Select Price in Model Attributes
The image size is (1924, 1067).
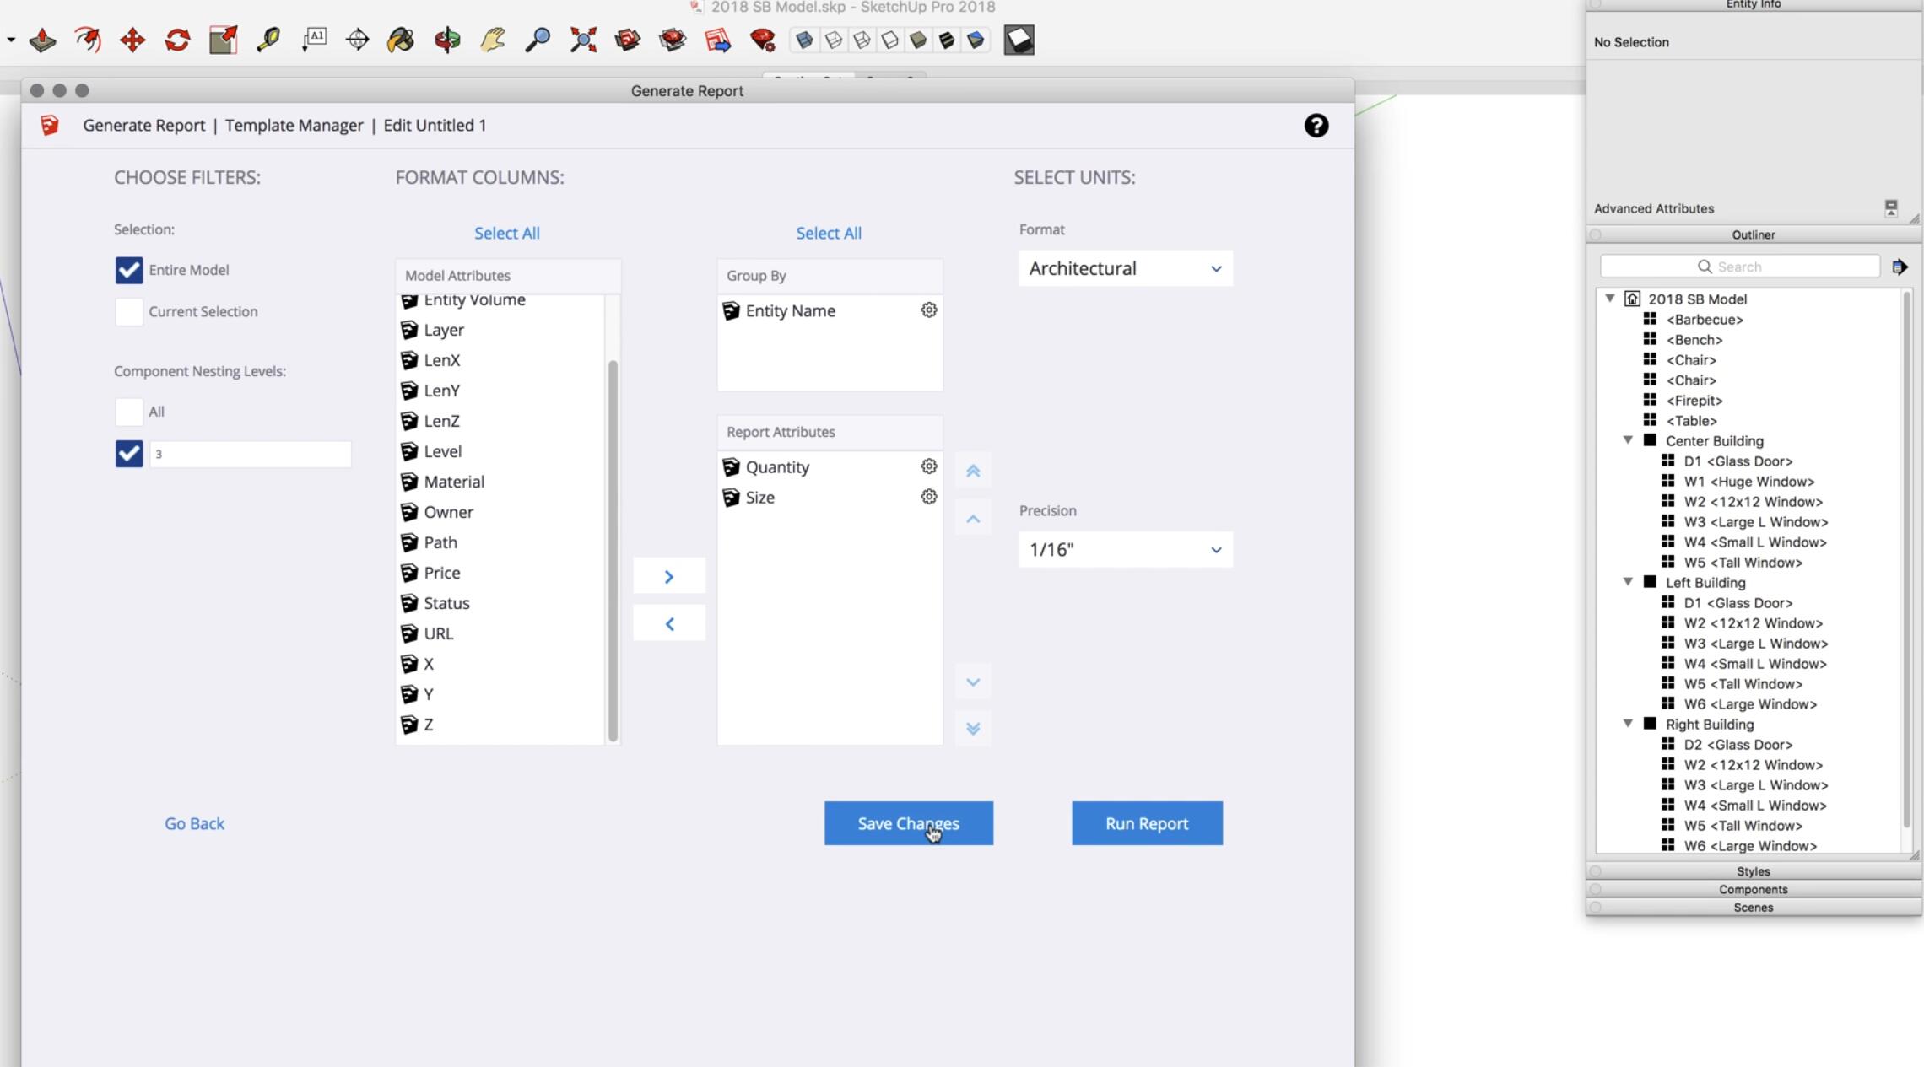click(x=501, y=573)
